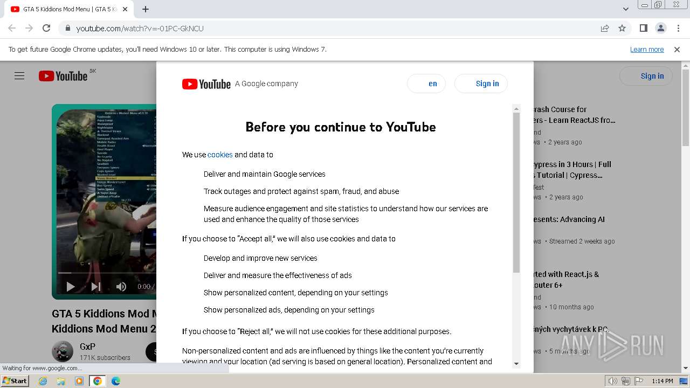Click the browser forward arrow
690x388 pixels.
[x=29, y=28]
